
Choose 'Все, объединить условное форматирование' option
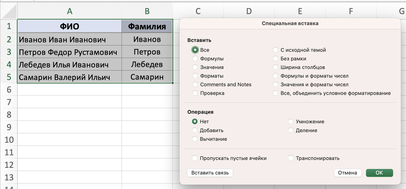tap(275, 93)
